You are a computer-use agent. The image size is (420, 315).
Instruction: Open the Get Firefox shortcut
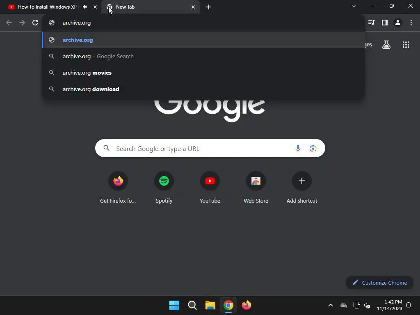coord(118,187)
